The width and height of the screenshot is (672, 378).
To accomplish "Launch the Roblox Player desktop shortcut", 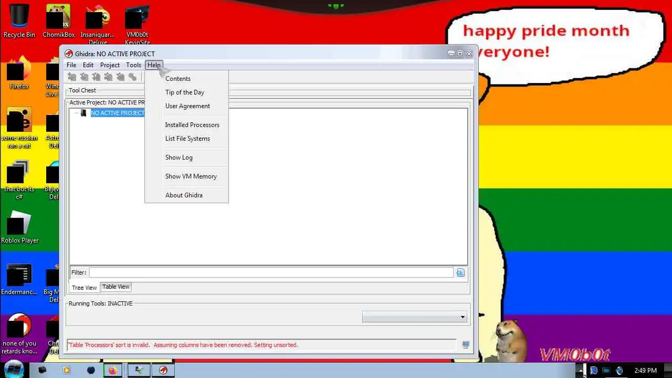I will 19,227.
